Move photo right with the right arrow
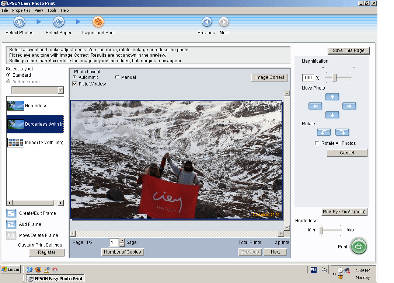The width and height of the screenshot is (394, 283). [x=349, y=106]
